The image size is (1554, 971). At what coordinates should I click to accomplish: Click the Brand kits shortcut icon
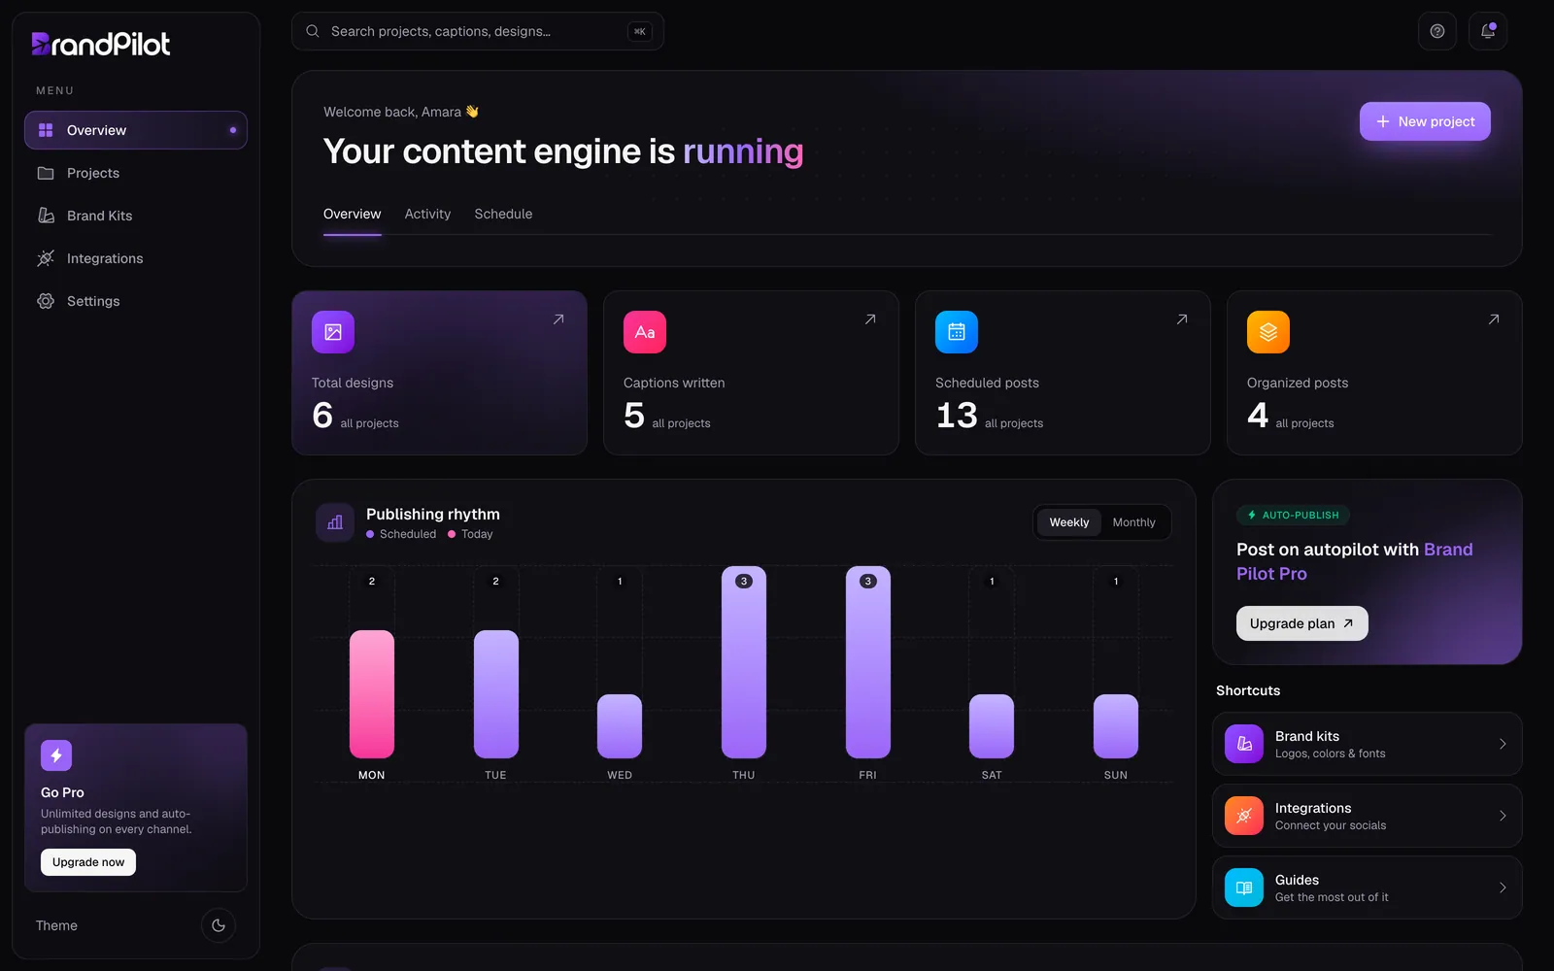[x=1244, y=744]
